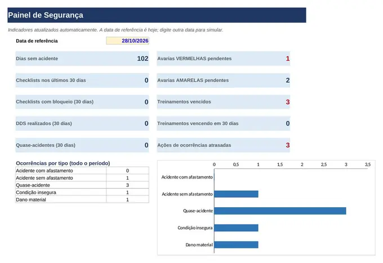Click chart axis label Dano material
This screenshot has height=263, width=383.
pos(199,244)
